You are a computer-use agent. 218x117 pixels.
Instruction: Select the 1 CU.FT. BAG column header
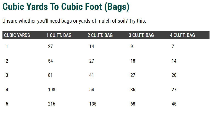pyautogui.click(x=59, y=35)
